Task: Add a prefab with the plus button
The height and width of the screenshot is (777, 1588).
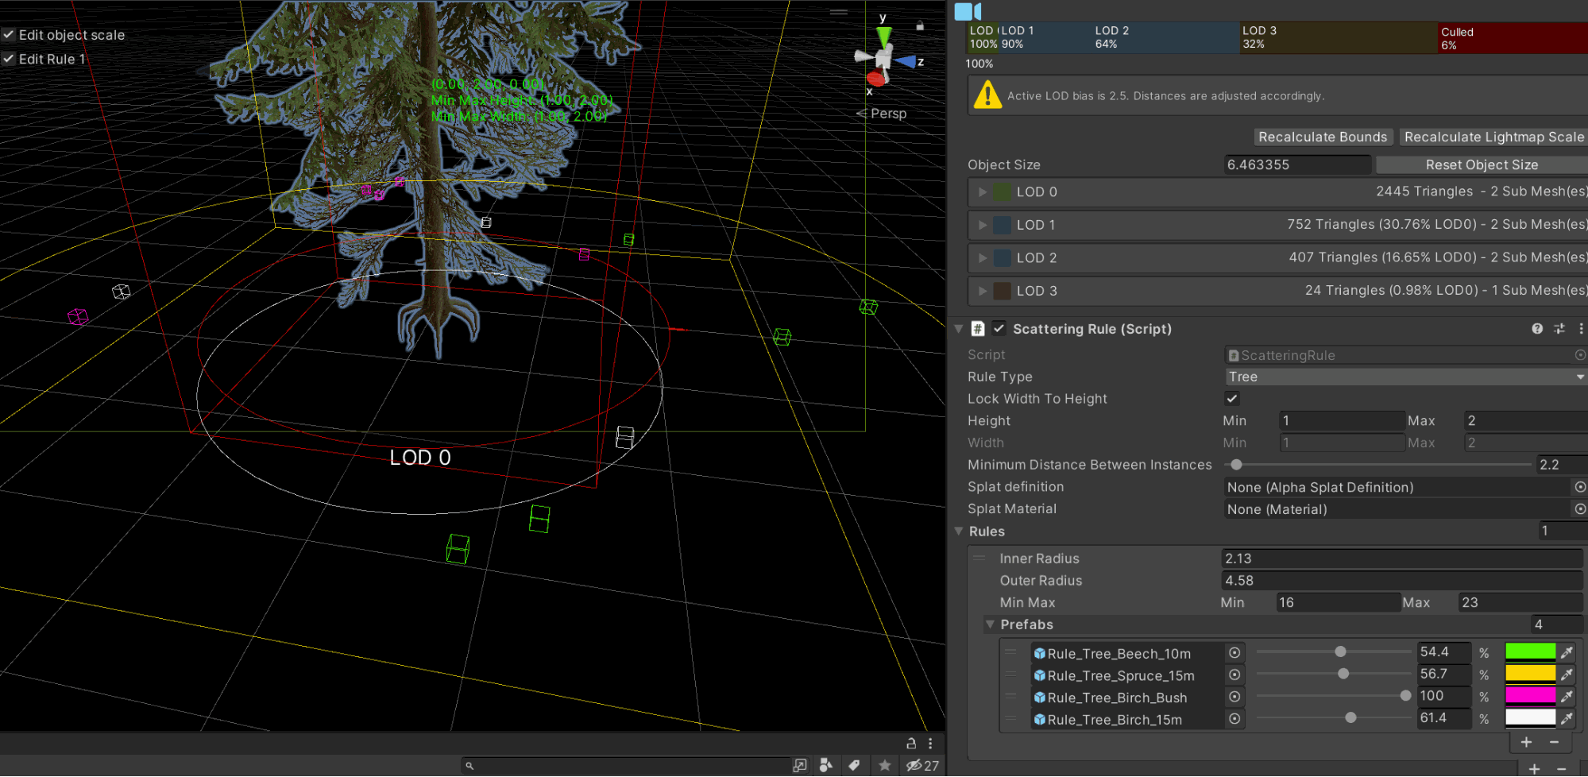Action: coord(1526,742)
